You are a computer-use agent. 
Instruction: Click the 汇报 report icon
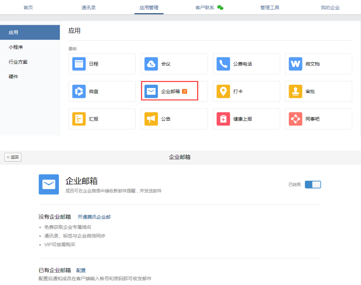point(79,119)
